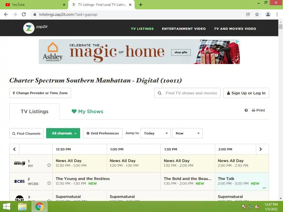Image resolution: width=283 pixels, height=212 pixels.
Task: Click the zap2it logo icon
Action: coord(29,28)
